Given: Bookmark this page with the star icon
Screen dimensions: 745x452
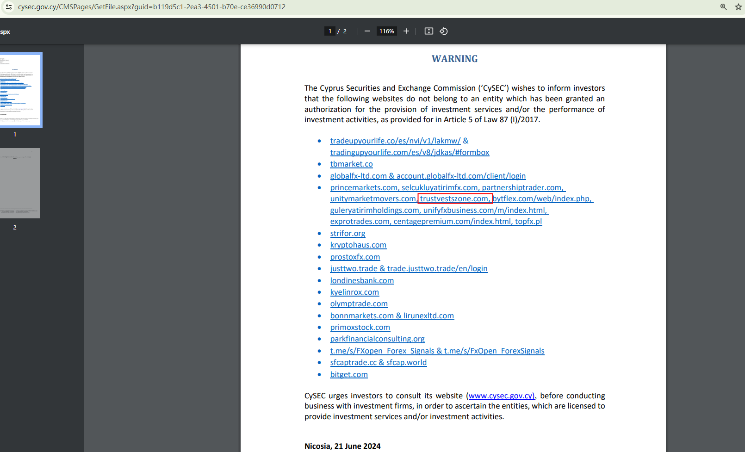Looking at the screenshot, I should [739, 7].
